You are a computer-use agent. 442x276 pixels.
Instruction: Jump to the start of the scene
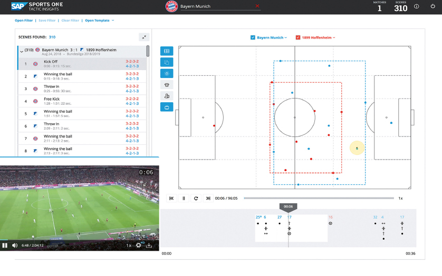click(171, 198)
